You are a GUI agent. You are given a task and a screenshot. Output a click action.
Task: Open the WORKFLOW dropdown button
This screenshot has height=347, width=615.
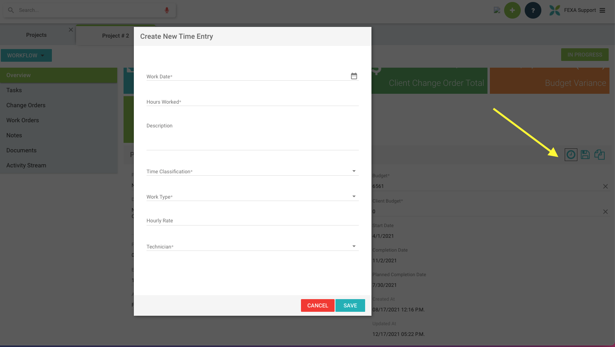[x=26, y=55]
